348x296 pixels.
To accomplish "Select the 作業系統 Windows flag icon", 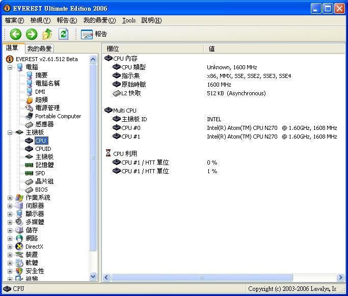I will pos(19,198).
